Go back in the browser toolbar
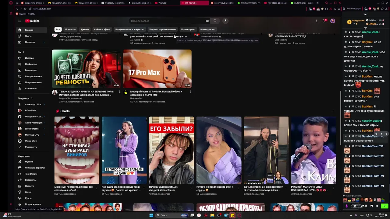The image size is (390, 219). tap(17, 9)
